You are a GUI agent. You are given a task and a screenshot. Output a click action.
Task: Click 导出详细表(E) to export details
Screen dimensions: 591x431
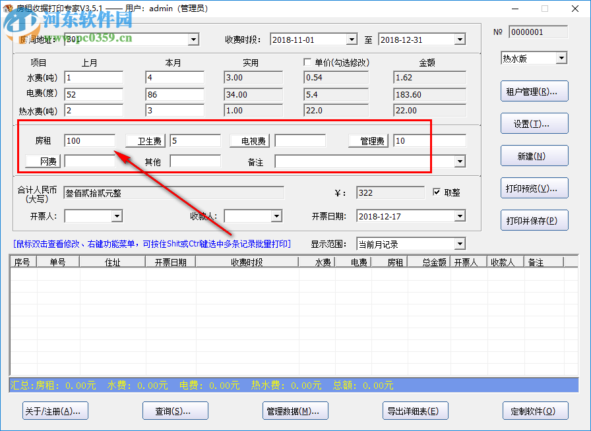415,410
